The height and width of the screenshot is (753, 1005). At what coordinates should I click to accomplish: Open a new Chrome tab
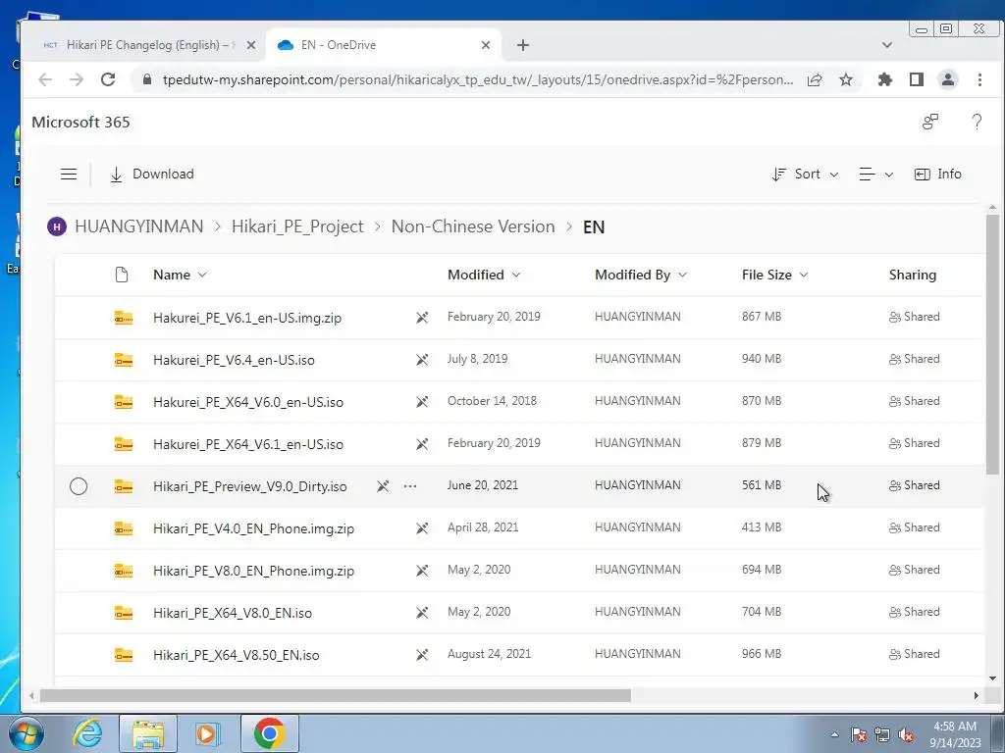coord(523,45)
